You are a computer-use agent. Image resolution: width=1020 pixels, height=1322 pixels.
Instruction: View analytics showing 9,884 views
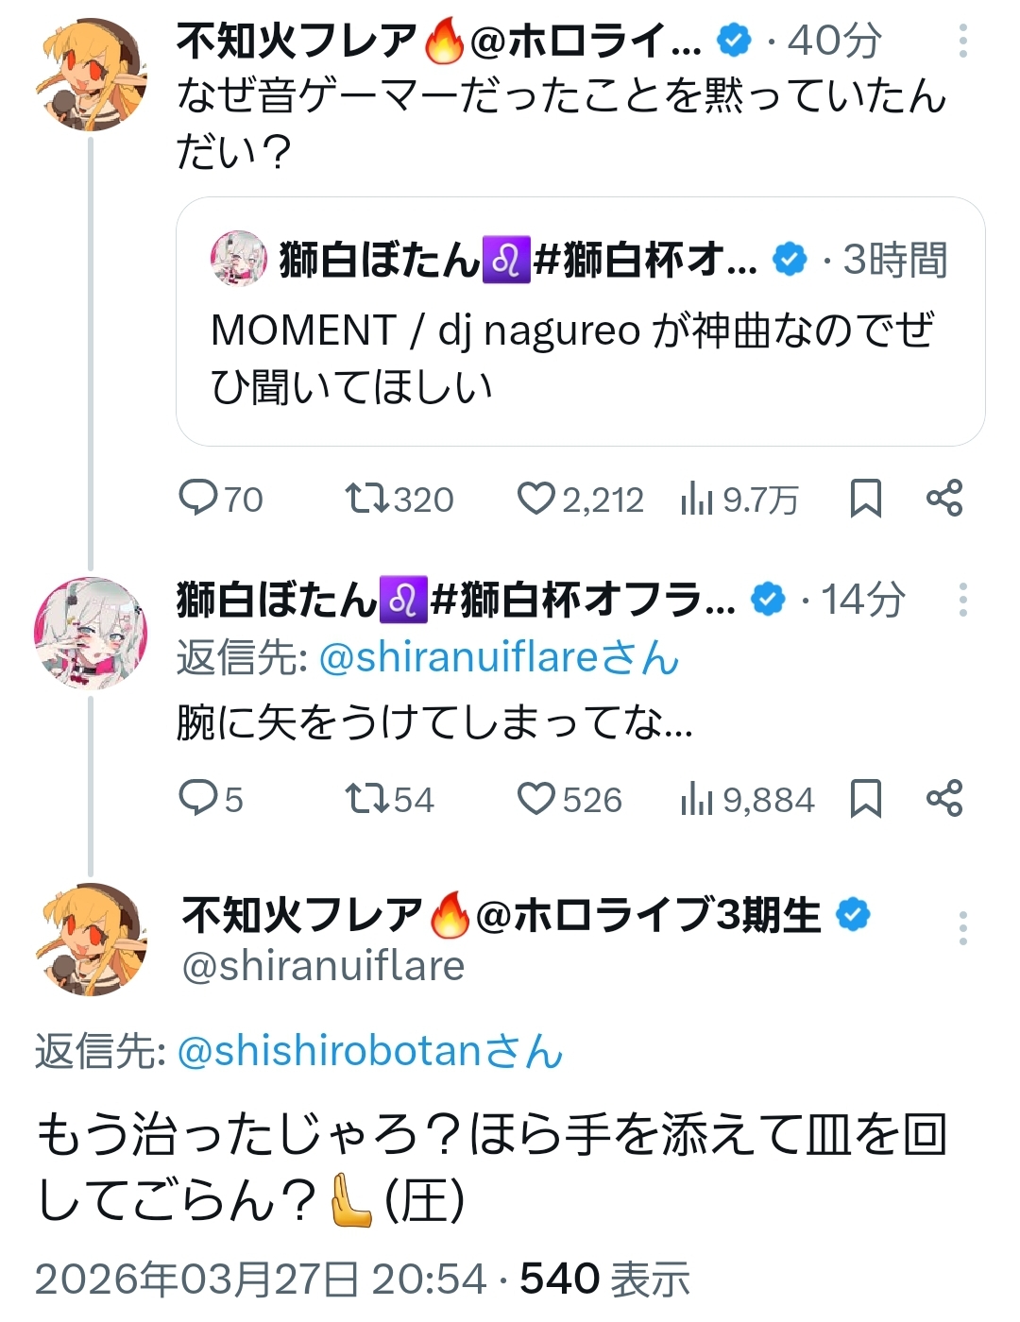pyautogui.click(x=697, y=800)
